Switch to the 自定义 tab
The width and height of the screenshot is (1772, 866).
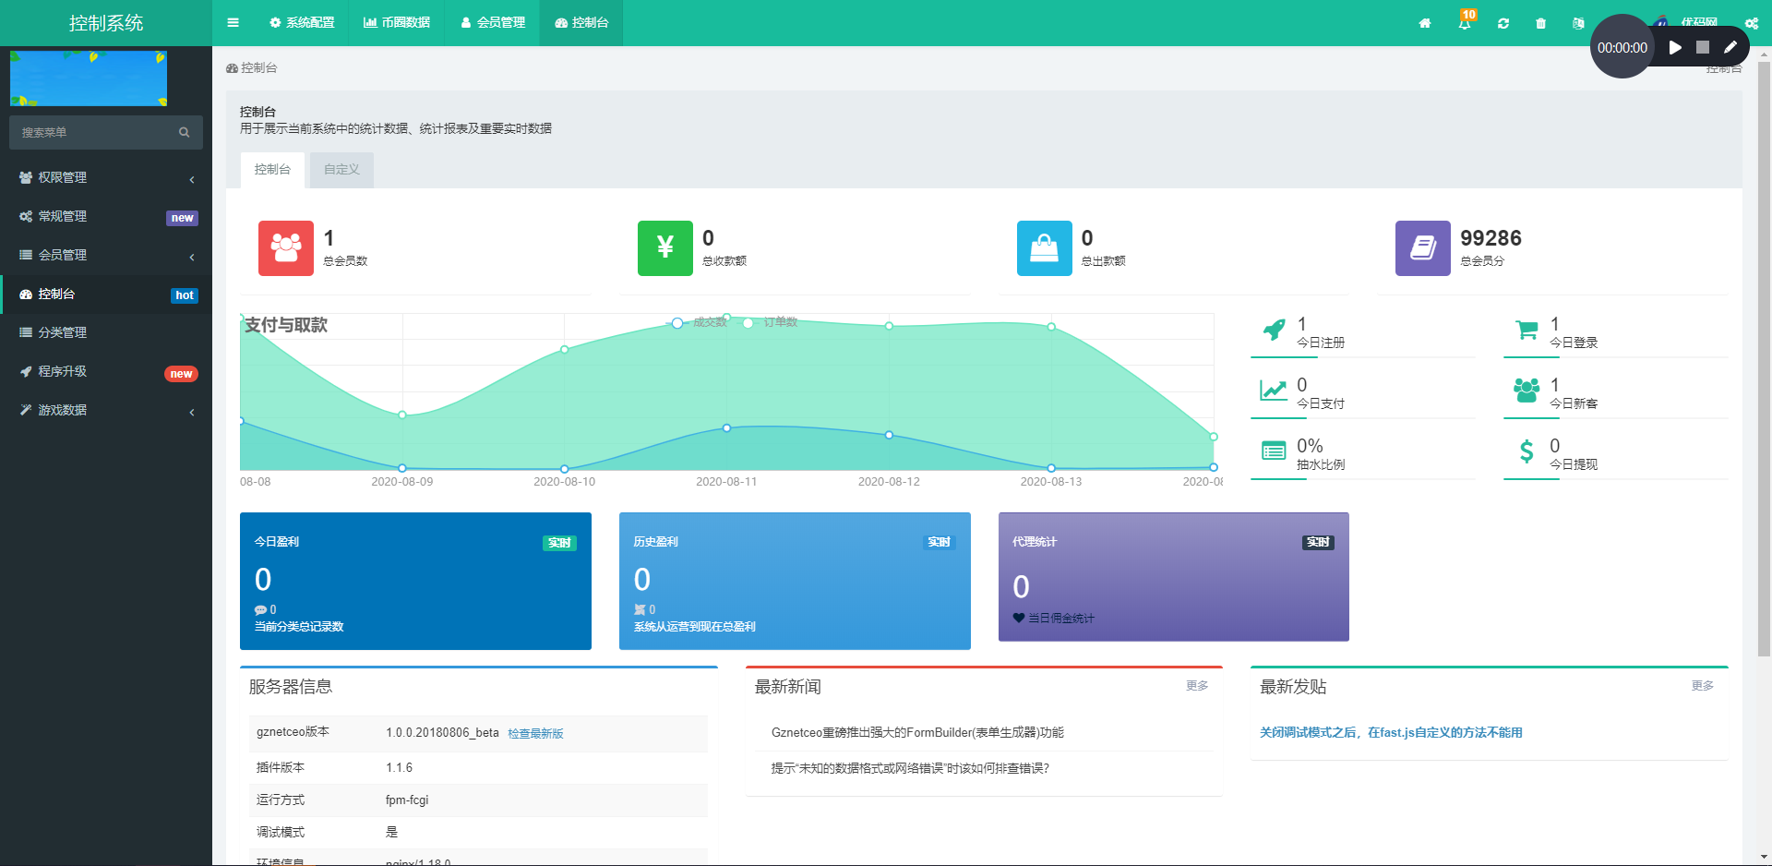[x=341, y=169]
